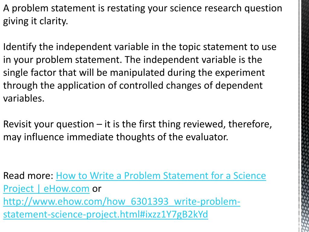The height and width of the screenshot is (232, 309).
Task: Open the 'How to Write a Problem Statement' link
Action: point(161,176)
